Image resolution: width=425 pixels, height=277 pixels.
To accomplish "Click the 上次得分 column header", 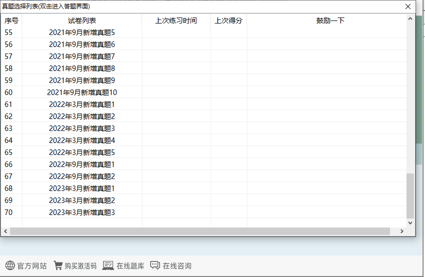I will (x=228, y=20).
